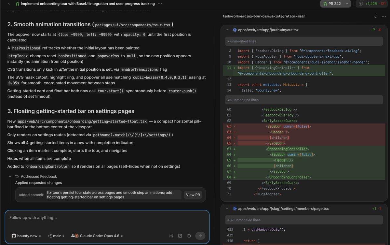390x245 pixels.
Task: Click line 11 importing OnboardingController
Action: point(304,70)
